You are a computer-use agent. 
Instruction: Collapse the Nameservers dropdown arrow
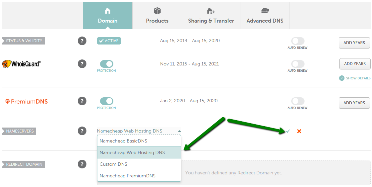tap(180, 131)
